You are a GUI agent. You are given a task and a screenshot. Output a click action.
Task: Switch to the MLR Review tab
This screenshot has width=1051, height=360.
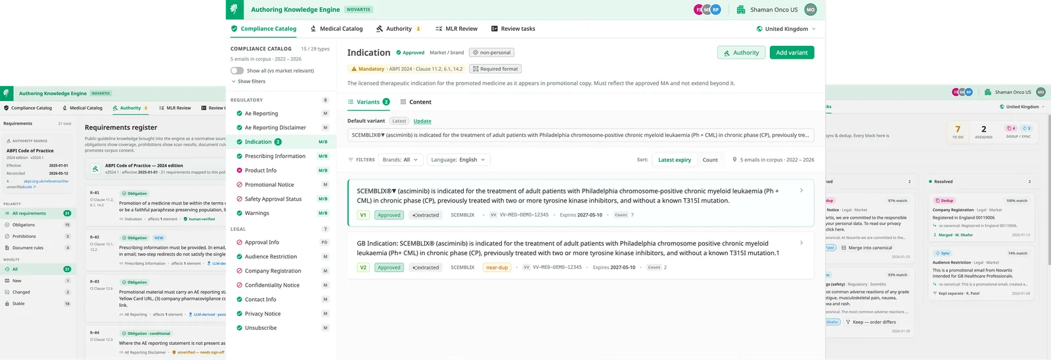click(x=456, y=29)
